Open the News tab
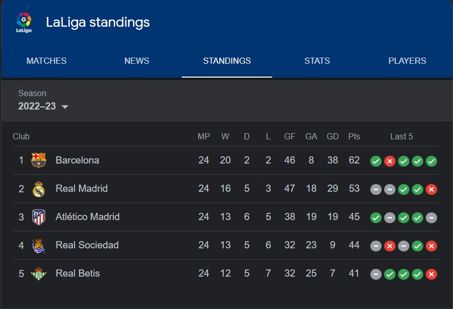 (137, 61)
